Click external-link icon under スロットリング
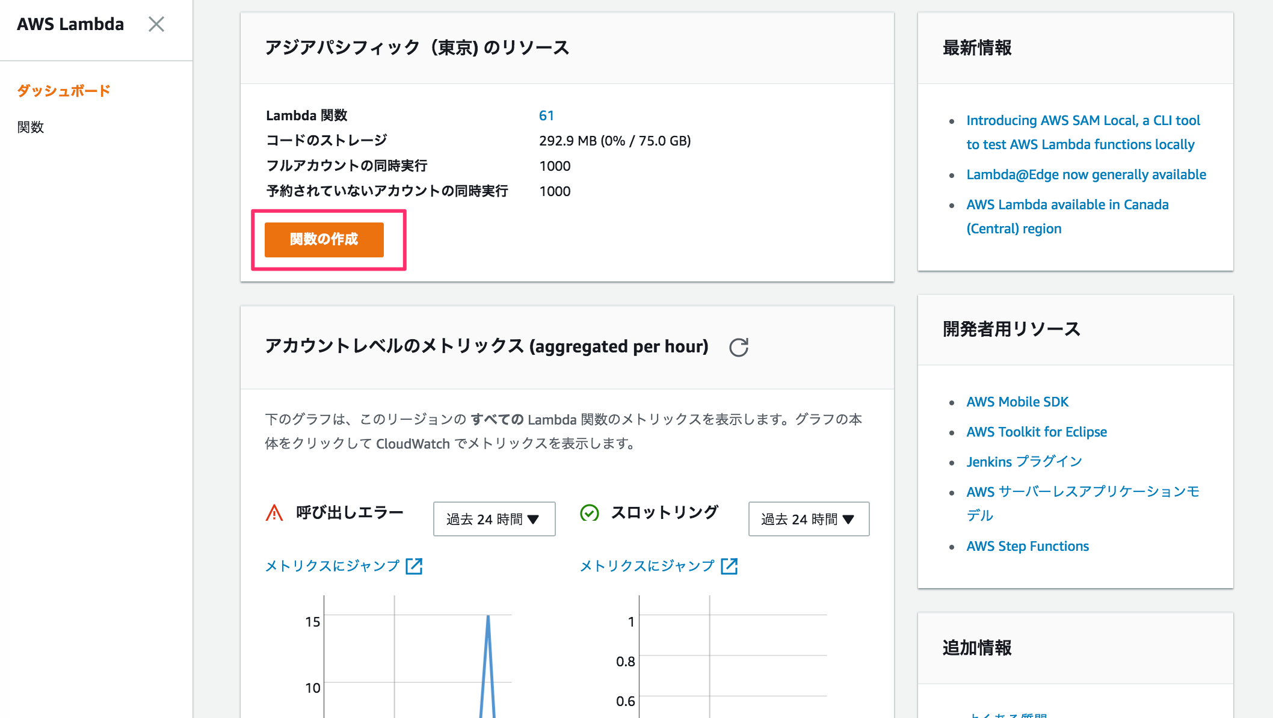The image size is (1273, 718). click(x=729, y=566)
